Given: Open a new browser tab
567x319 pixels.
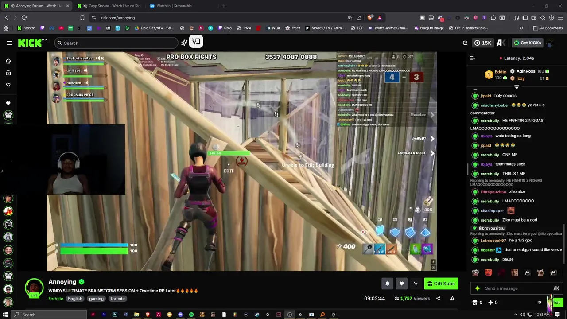Looking at the screenshot, I should 224,6.
